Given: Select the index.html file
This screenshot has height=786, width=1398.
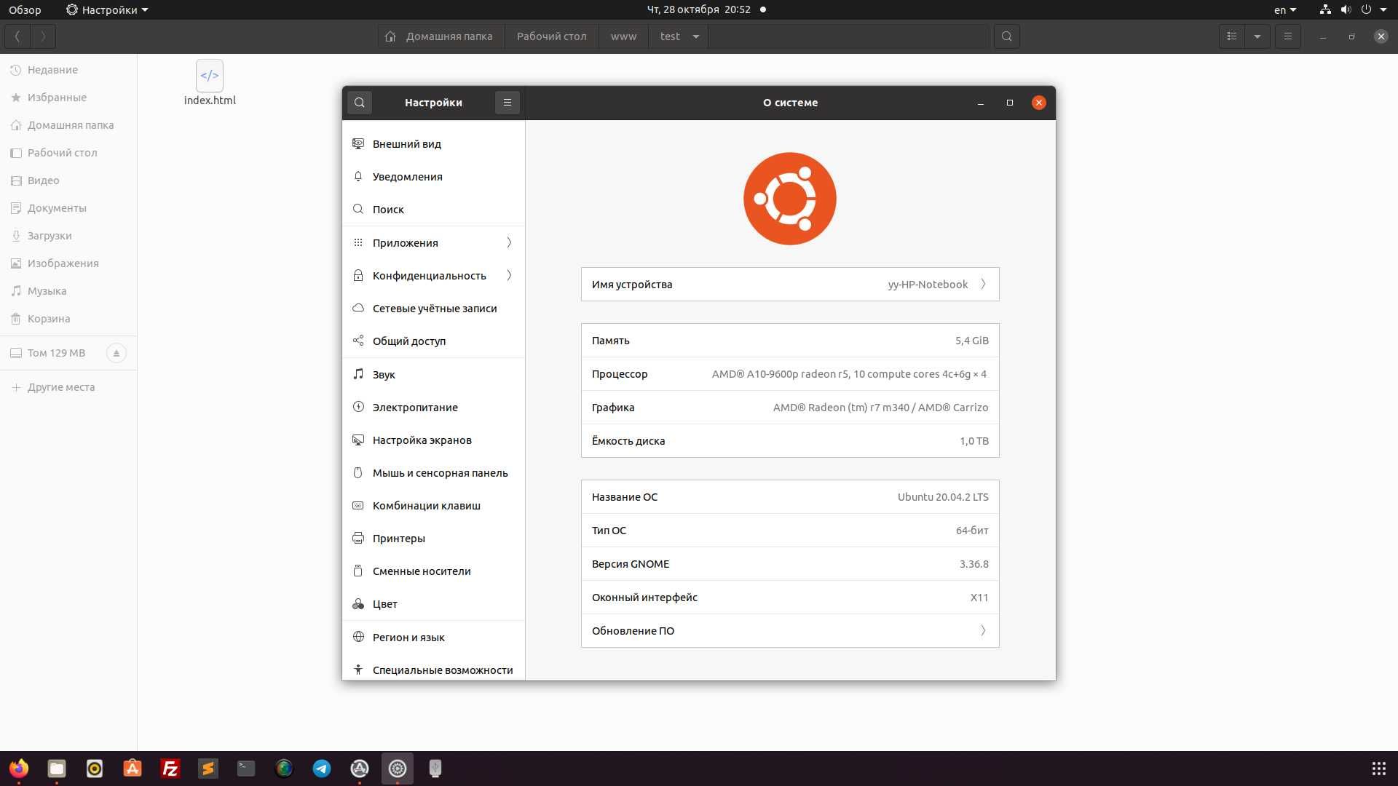Looking at the screenshot, I should (x=210, y=83).
